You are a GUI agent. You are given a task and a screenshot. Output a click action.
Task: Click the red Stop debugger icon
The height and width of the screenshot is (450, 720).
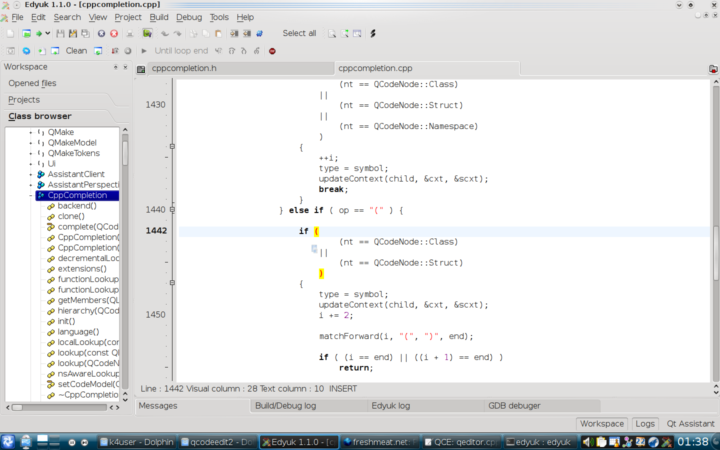pyautogui.click(x=272, y=51)
